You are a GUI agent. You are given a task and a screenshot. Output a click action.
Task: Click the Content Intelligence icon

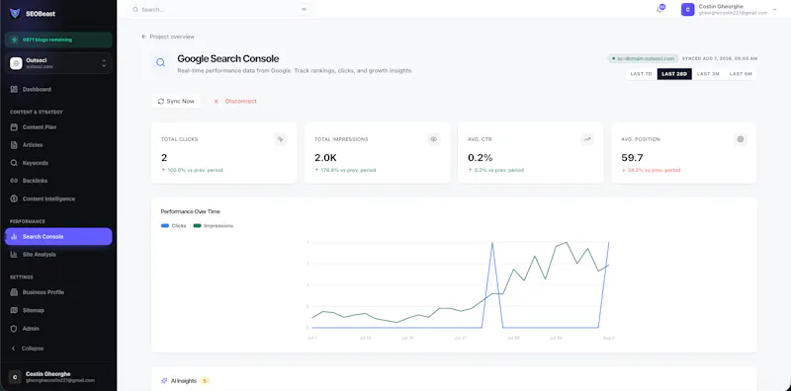tap(14, 199)
